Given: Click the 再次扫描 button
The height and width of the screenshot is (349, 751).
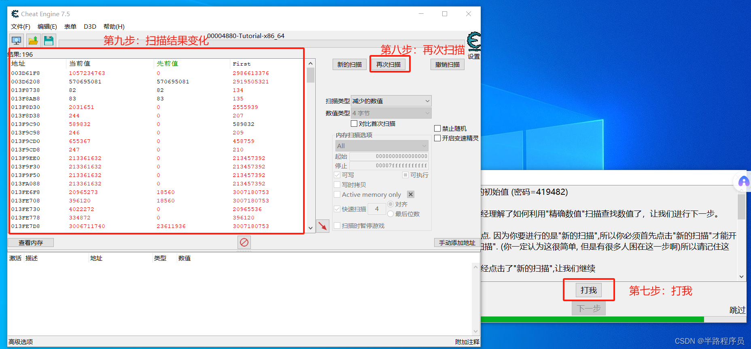Looking at the screenshot, I should [388, 64].
